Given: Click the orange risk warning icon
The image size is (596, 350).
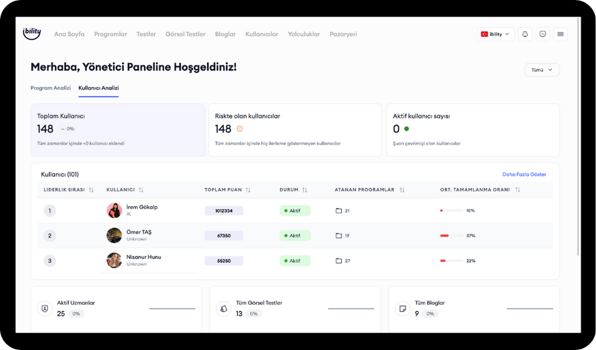Looking at the screenshot, I should 239,129.
